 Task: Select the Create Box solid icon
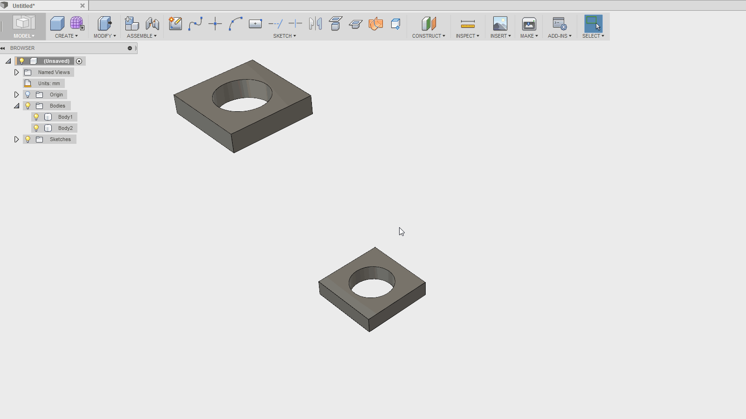tap(57, 24)
